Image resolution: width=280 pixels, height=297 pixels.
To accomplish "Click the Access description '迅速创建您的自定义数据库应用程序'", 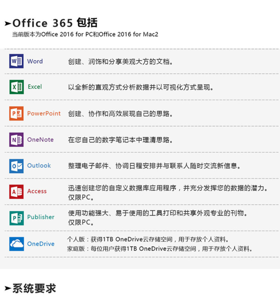I will click(168, 193).
